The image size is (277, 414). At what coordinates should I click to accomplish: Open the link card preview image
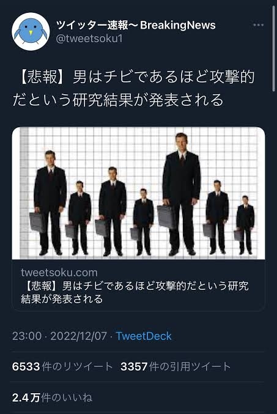[138, 193]
